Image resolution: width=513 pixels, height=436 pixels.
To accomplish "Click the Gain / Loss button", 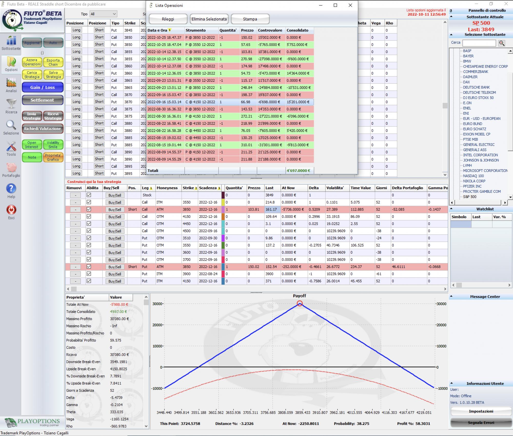I will tap(43, 87).
